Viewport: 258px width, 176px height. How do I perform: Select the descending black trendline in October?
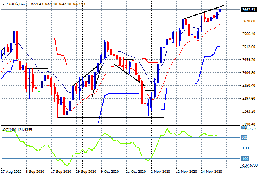(129, 75)
